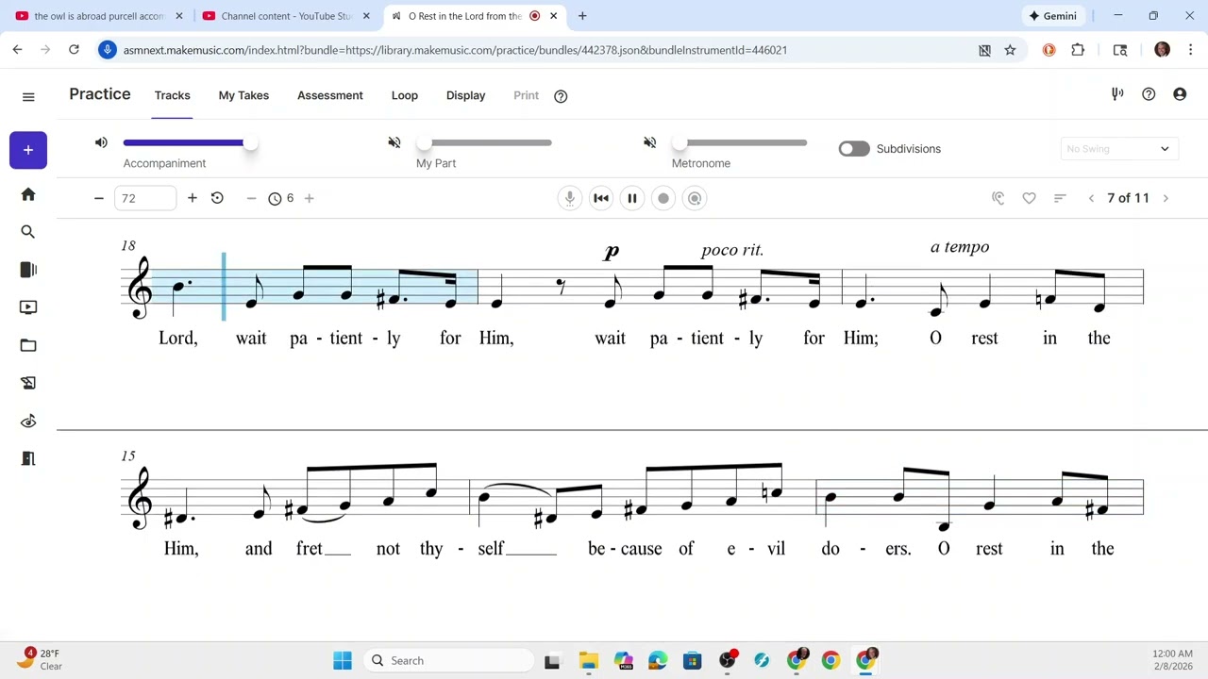Click the 7 of 11 page indicator
The image size is (1208, 679).
pyautogui.click(x=1129, y=198)
